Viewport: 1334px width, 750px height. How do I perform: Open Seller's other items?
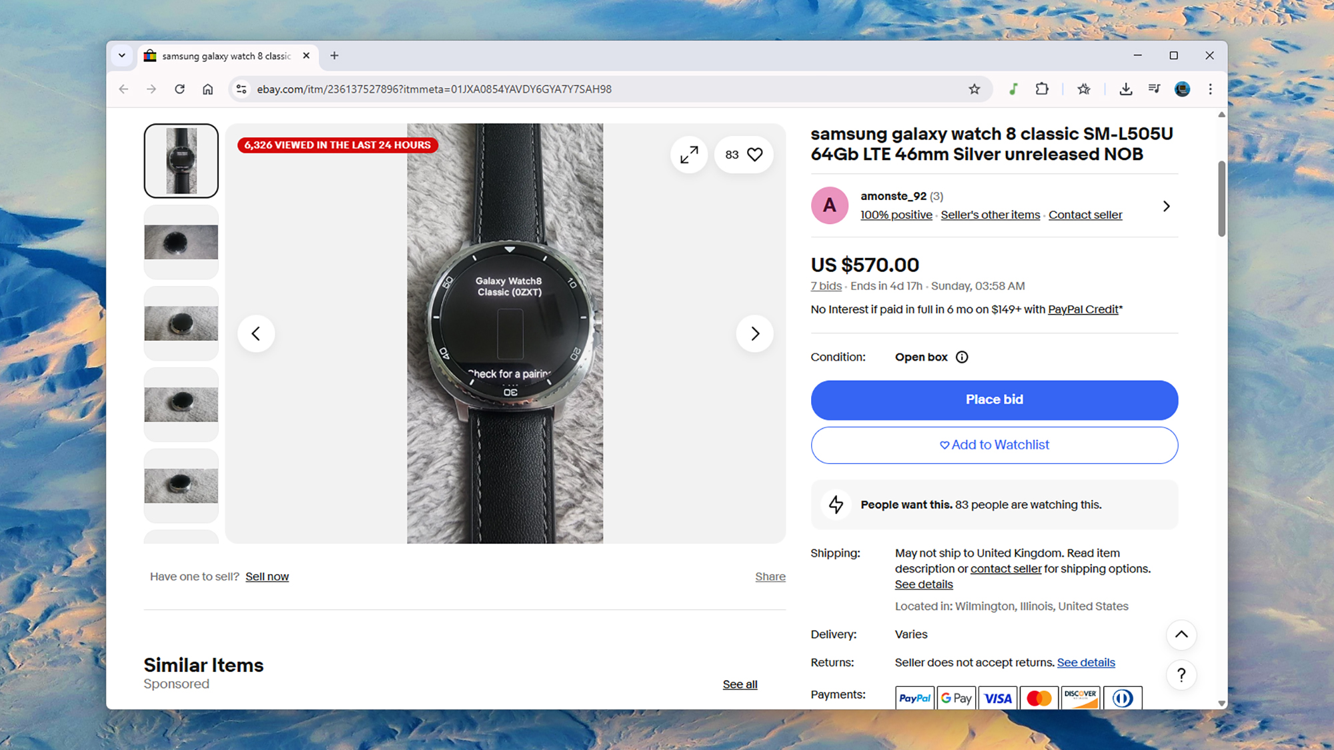(x=990, y=215)
